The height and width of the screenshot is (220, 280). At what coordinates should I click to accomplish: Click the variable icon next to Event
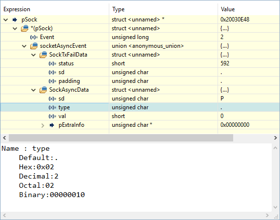[x=34, y=37]
